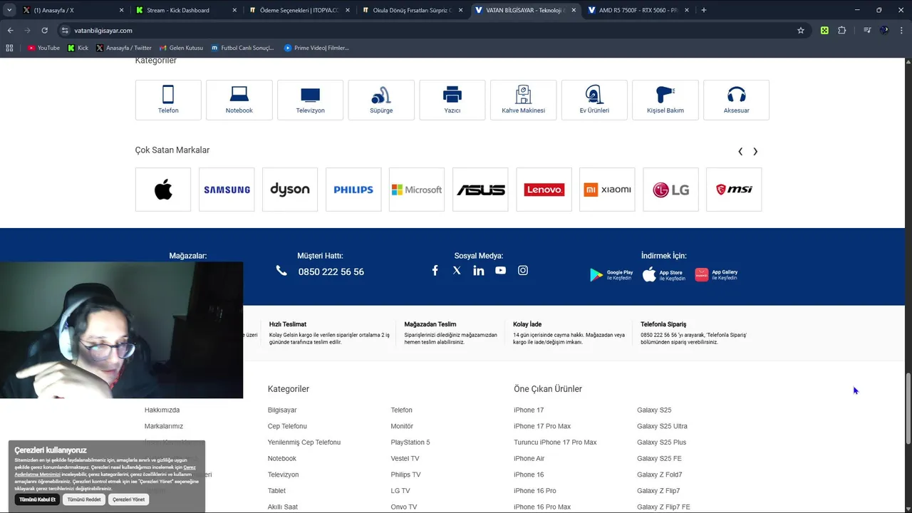
Task: Open YouTube bookmark in bookmarks bar
Action: [43, 48]
